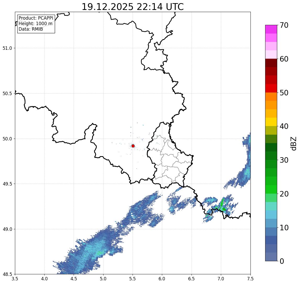Click the colorbar tick label '10'
The image size is (300, 284).
tap(284, 228)
